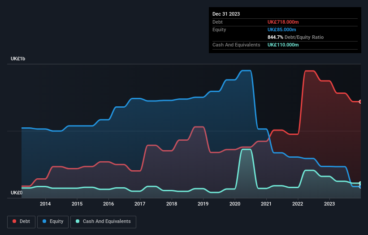Click the UK£1b y-axis label

click(18, 59)
